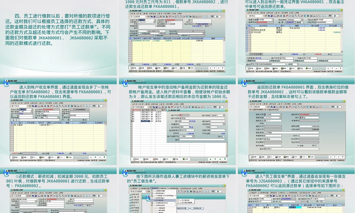
Task: Close the 备用金 account detail dialog
Action: pyautogui.click(x=226, y=110)
